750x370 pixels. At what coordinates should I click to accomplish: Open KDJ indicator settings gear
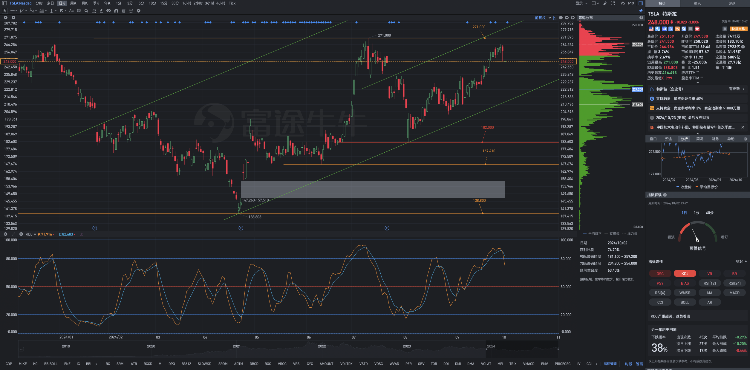(5, 234)
